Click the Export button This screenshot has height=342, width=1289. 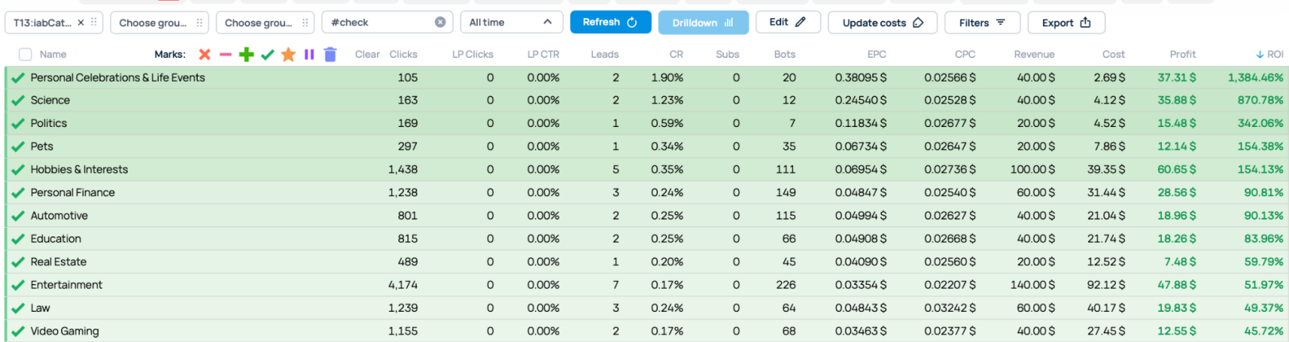tap(1066, 23)
